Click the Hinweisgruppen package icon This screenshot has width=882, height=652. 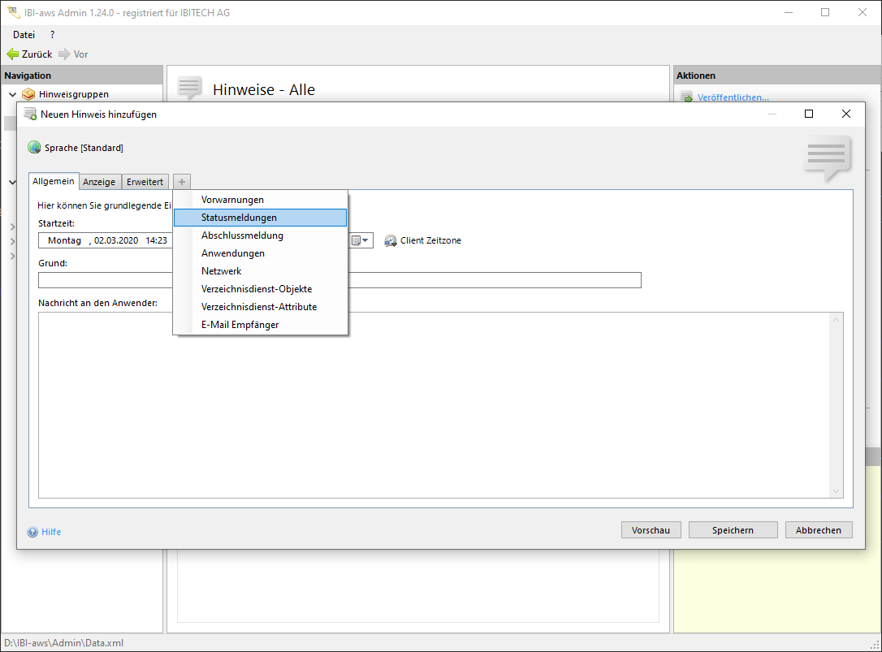point(29,94)
